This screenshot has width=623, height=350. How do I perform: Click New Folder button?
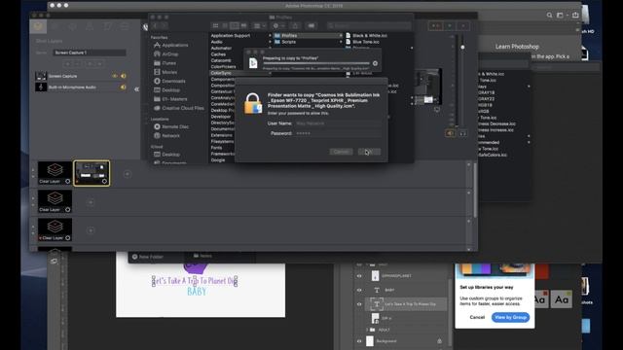pos(147,257)
